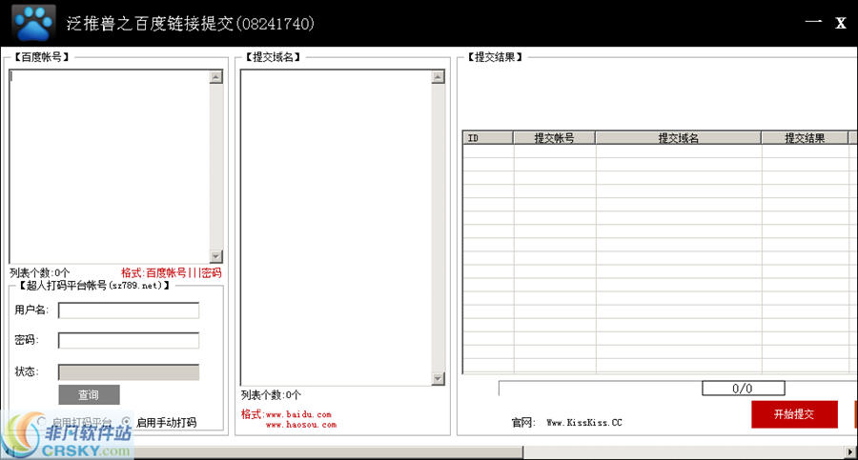This screenshot has width=858, height=460.
Task: Click inside the 提交域名 list textbox
Action: (336, 227)
